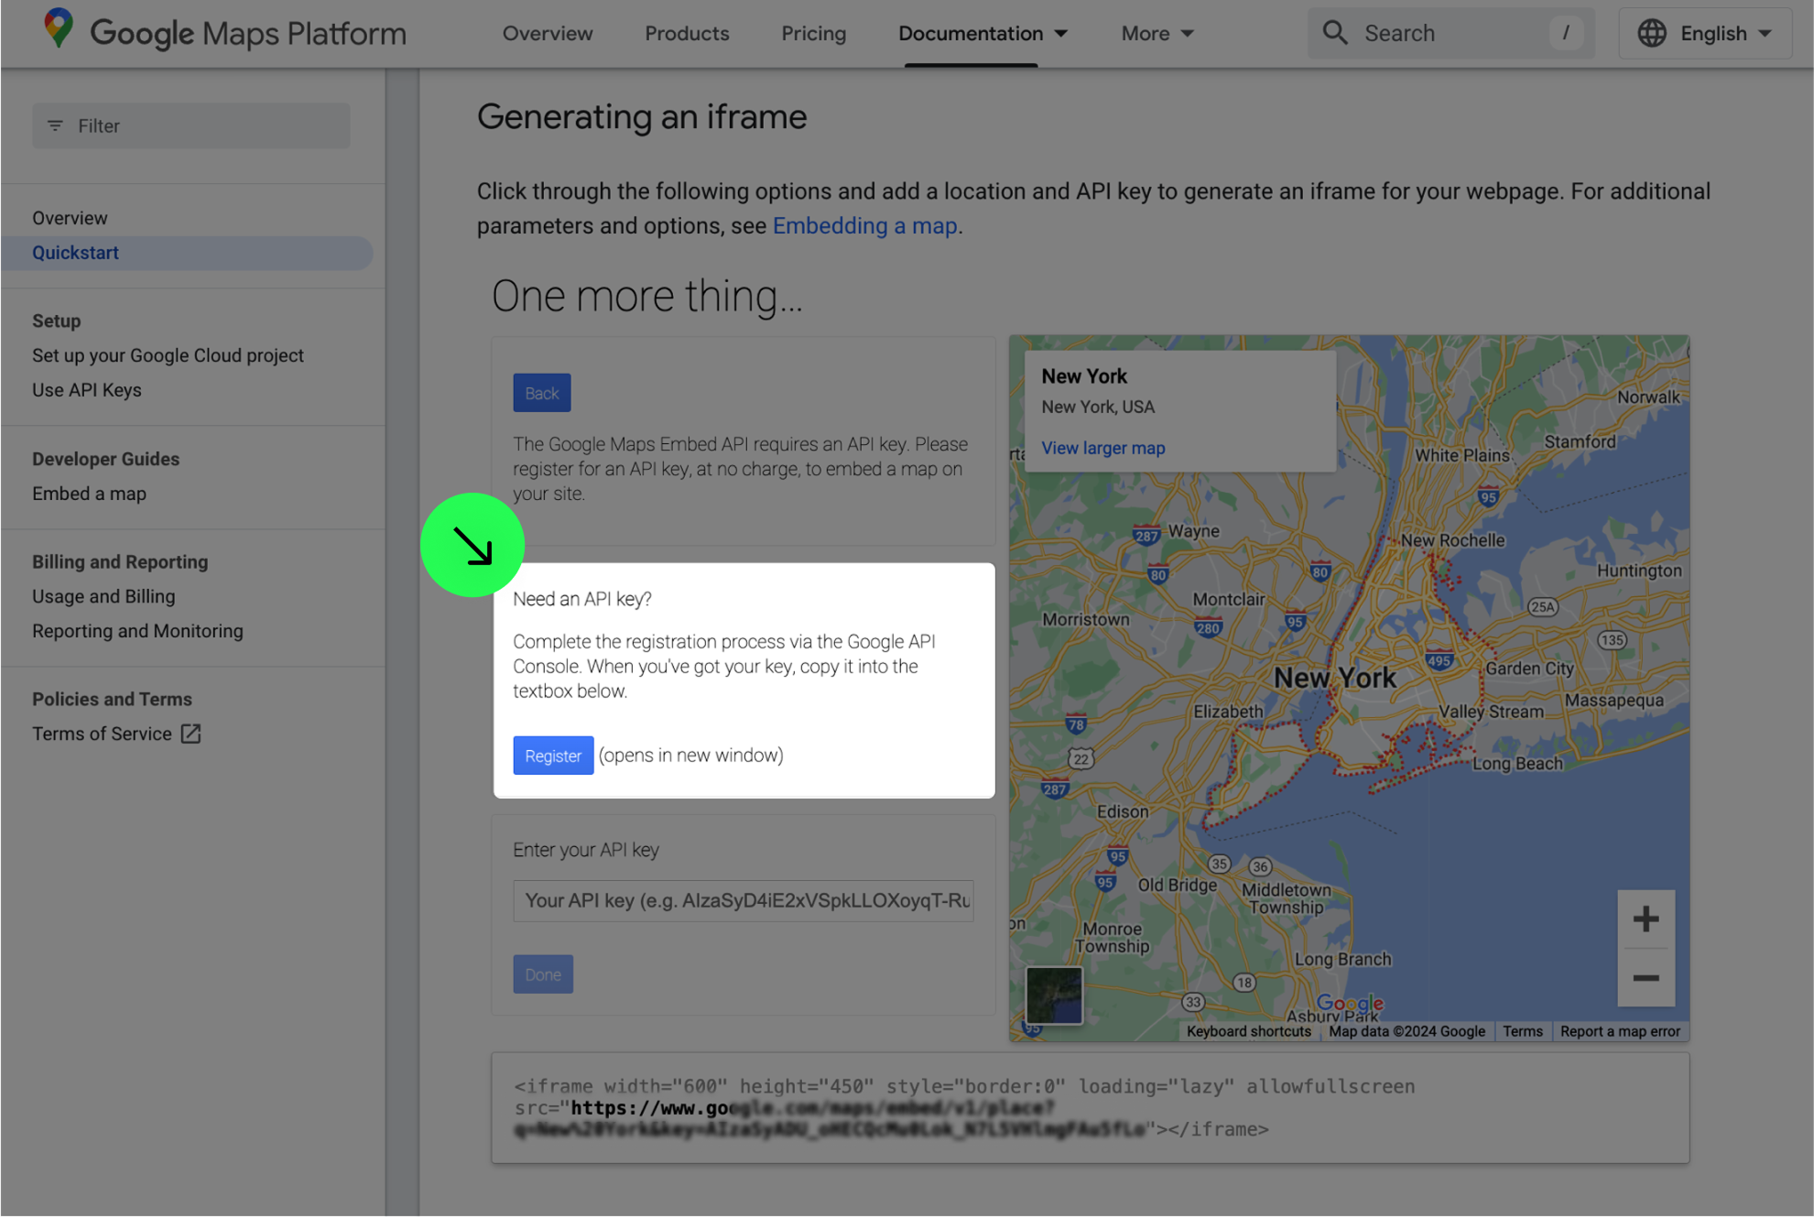Open the Products nav item
Viewport: 1814px width, 1218px height.
pyautogui.click(x=687, y=33)
